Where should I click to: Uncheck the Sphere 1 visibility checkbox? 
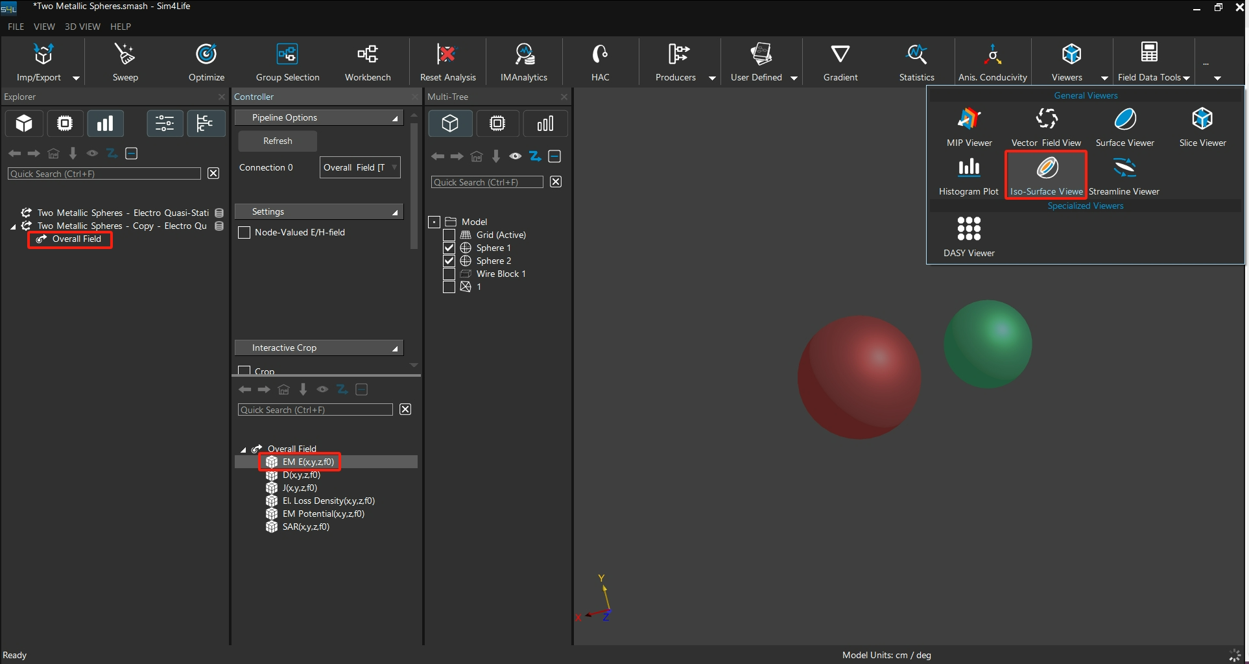[x=449, y=248]
